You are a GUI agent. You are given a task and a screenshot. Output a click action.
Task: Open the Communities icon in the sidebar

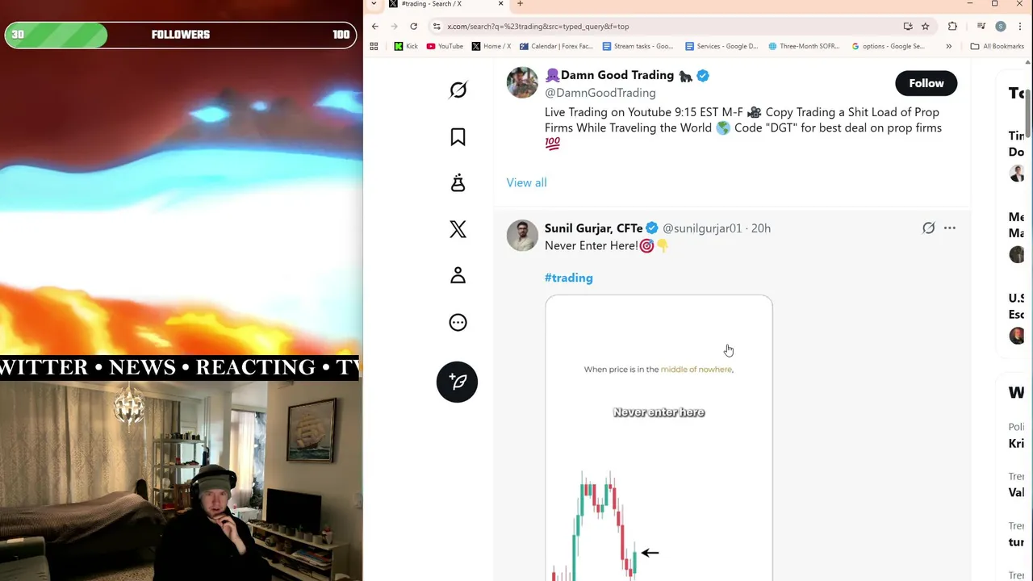click(458, 183)
